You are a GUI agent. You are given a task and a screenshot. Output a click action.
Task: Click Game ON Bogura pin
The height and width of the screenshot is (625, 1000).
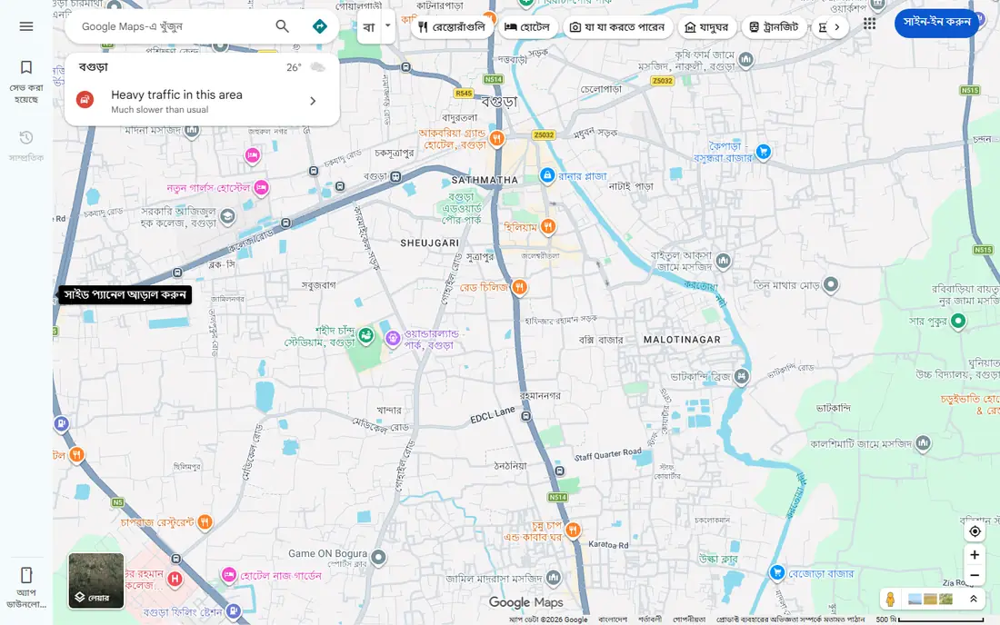(378, 557)
